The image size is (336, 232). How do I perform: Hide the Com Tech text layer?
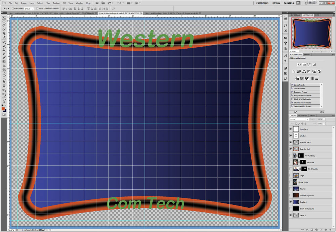coord(291,129)
